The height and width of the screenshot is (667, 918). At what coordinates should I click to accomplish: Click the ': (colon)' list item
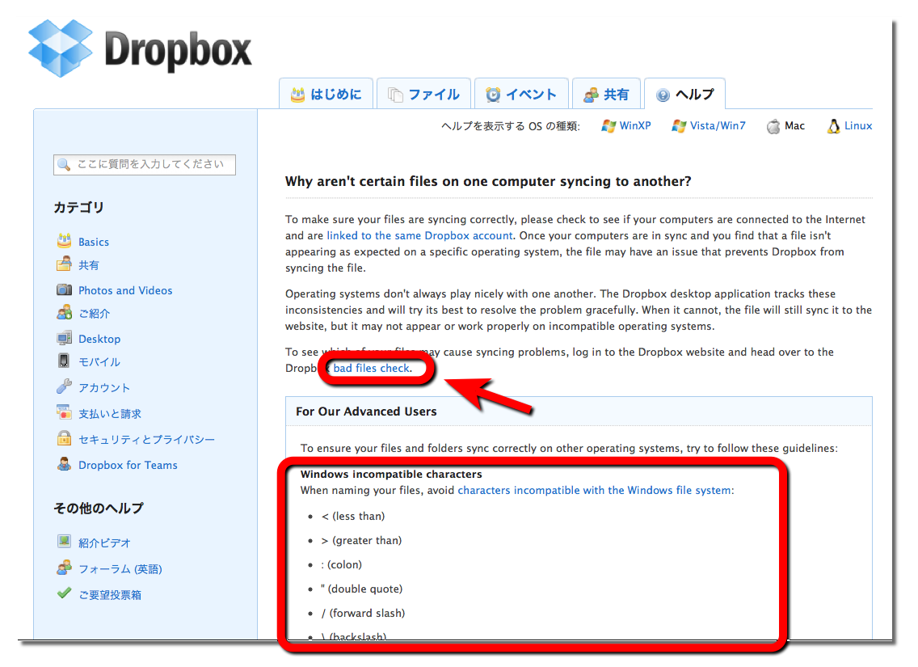341,564
